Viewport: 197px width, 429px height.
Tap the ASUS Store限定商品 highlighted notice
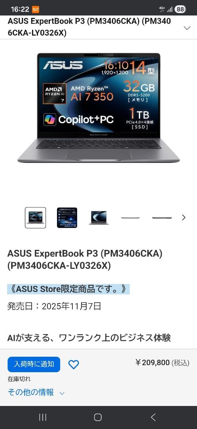[x=68, y=289]
